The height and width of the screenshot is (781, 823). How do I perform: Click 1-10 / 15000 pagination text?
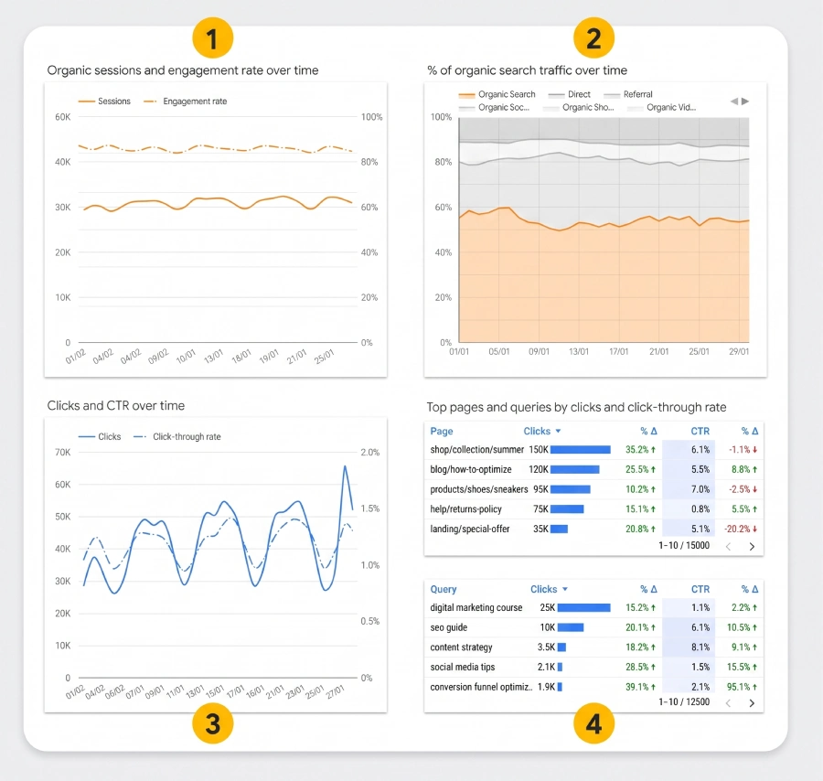pyautogui.click(x=684, y=546)
